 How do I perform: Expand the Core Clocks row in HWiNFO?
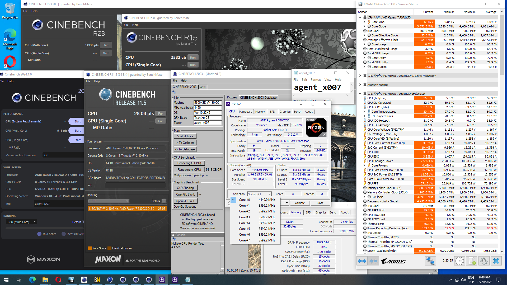point(364,26)
